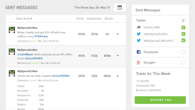Click the 500k clicks value

(82, 34)
